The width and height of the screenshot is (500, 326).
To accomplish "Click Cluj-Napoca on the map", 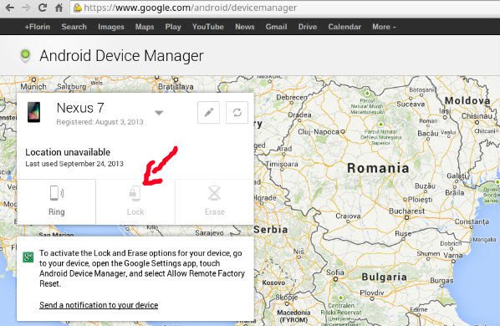I will tap(319, 131).
